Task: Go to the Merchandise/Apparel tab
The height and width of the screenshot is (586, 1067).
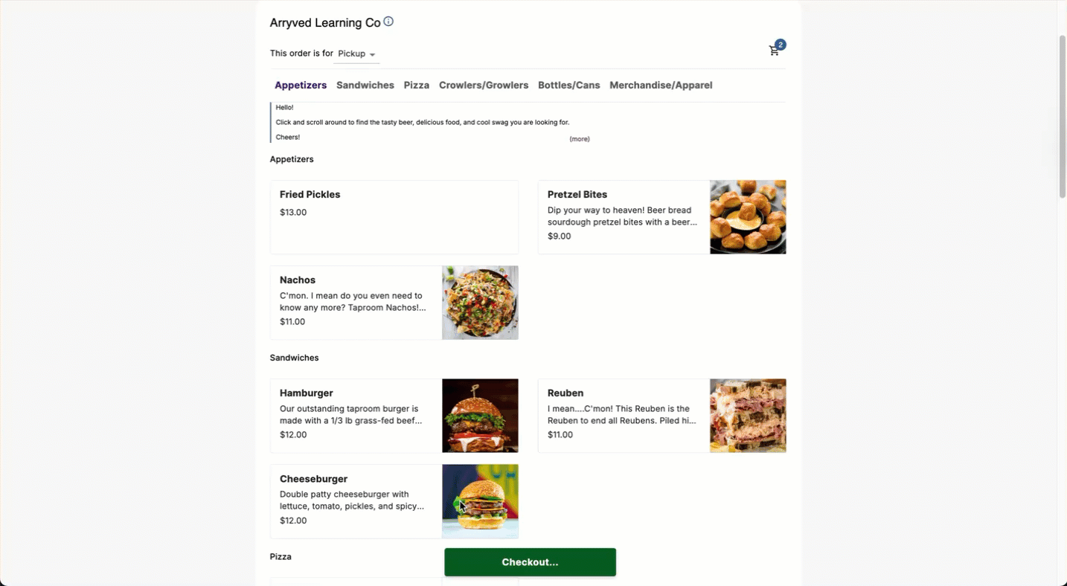Action: click(661, 85)
